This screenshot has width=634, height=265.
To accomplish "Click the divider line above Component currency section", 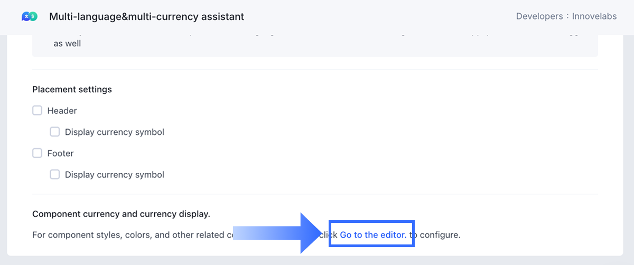I will click(315, 194).
